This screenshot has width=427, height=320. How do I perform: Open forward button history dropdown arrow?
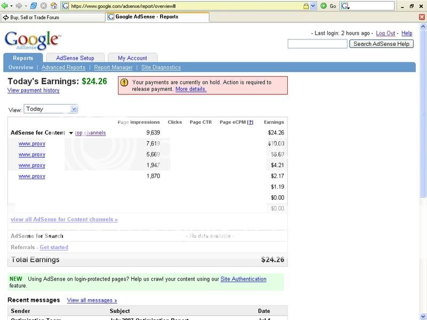click(x=26, y=6)
